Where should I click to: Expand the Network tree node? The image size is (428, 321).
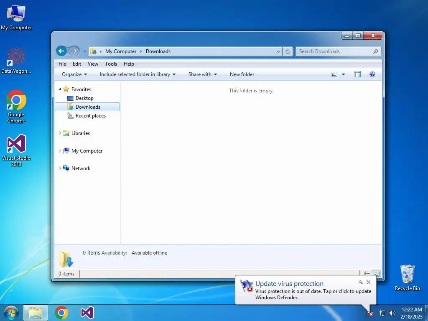coord(60,168)
